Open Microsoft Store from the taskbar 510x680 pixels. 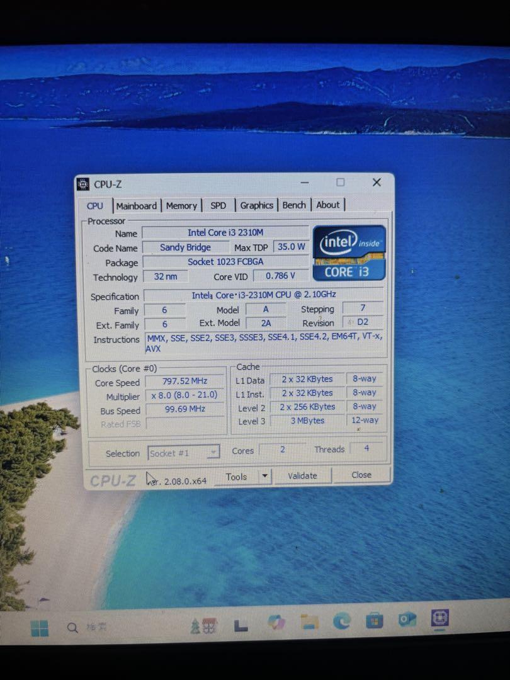point(375,621)
